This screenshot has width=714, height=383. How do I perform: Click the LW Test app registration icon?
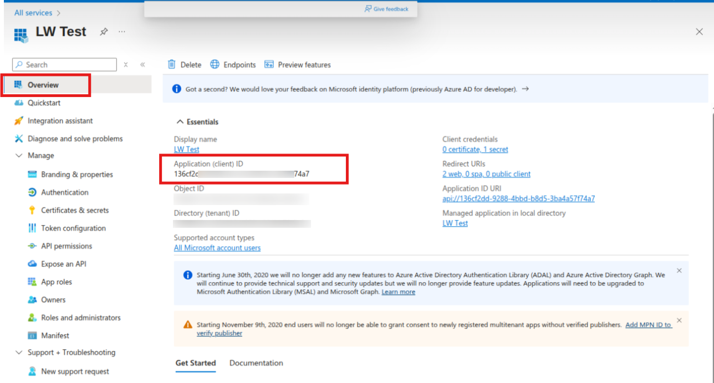[x=21, y=35]
